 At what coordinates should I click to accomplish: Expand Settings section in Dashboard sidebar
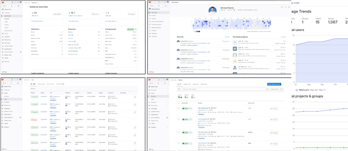[21, 61]
